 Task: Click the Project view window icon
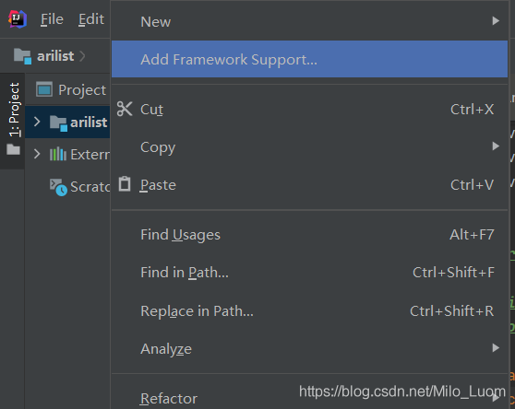44,89
